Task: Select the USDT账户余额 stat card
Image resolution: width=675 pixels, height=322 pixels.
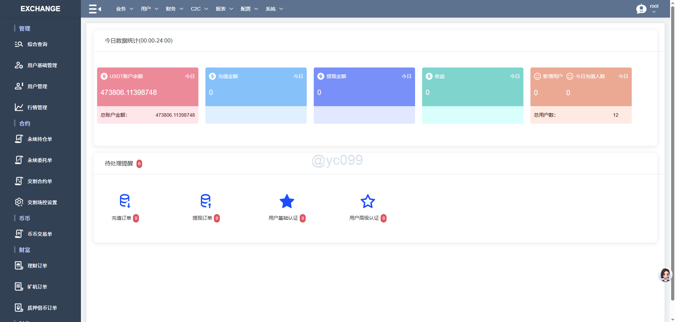Action: (x=147, y=87)
